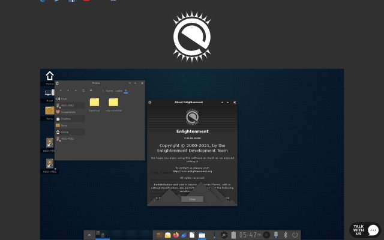Click the large Enlightenment logo at the top

pos(192,37)
